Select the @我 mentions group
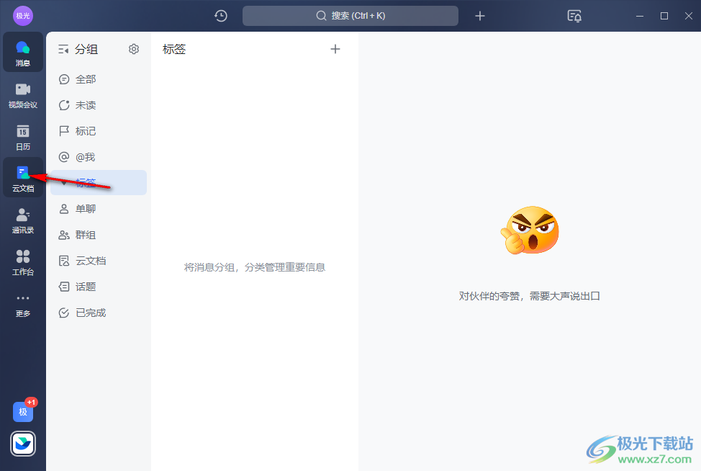The height and width of the screenshot is (471, 701). [x=99, y=157]
